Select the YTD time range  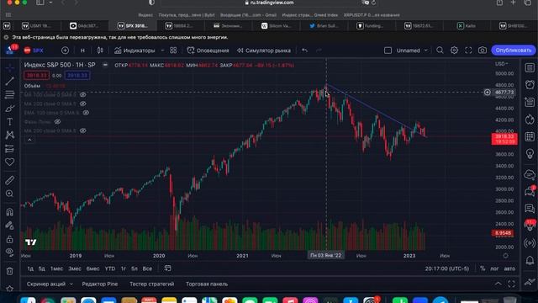point(110,268)
